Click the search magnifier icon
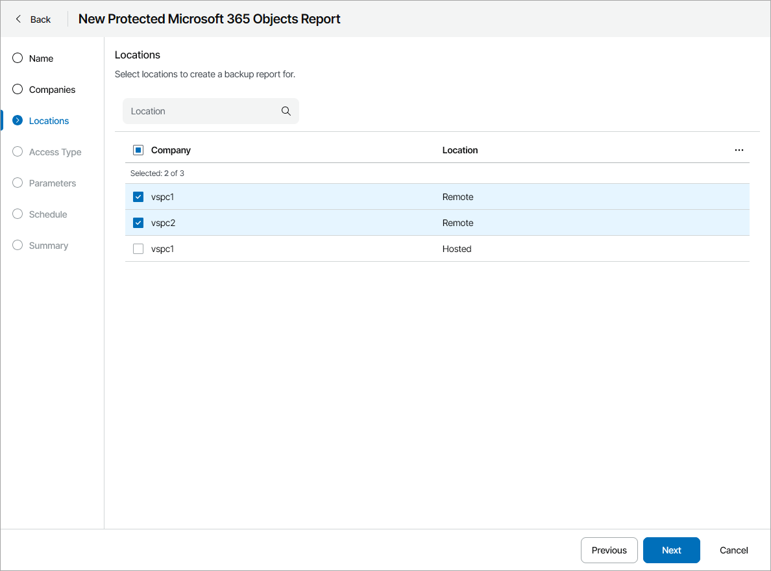 (286, 111)
